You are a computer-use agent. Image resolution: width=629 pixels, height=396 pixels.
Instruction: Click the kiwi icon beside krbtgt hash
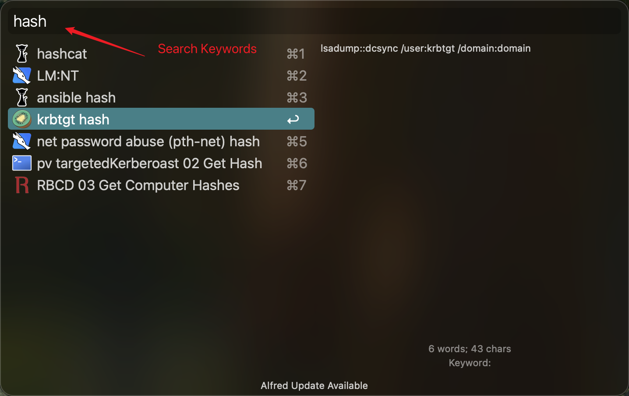tap(22, 119)
